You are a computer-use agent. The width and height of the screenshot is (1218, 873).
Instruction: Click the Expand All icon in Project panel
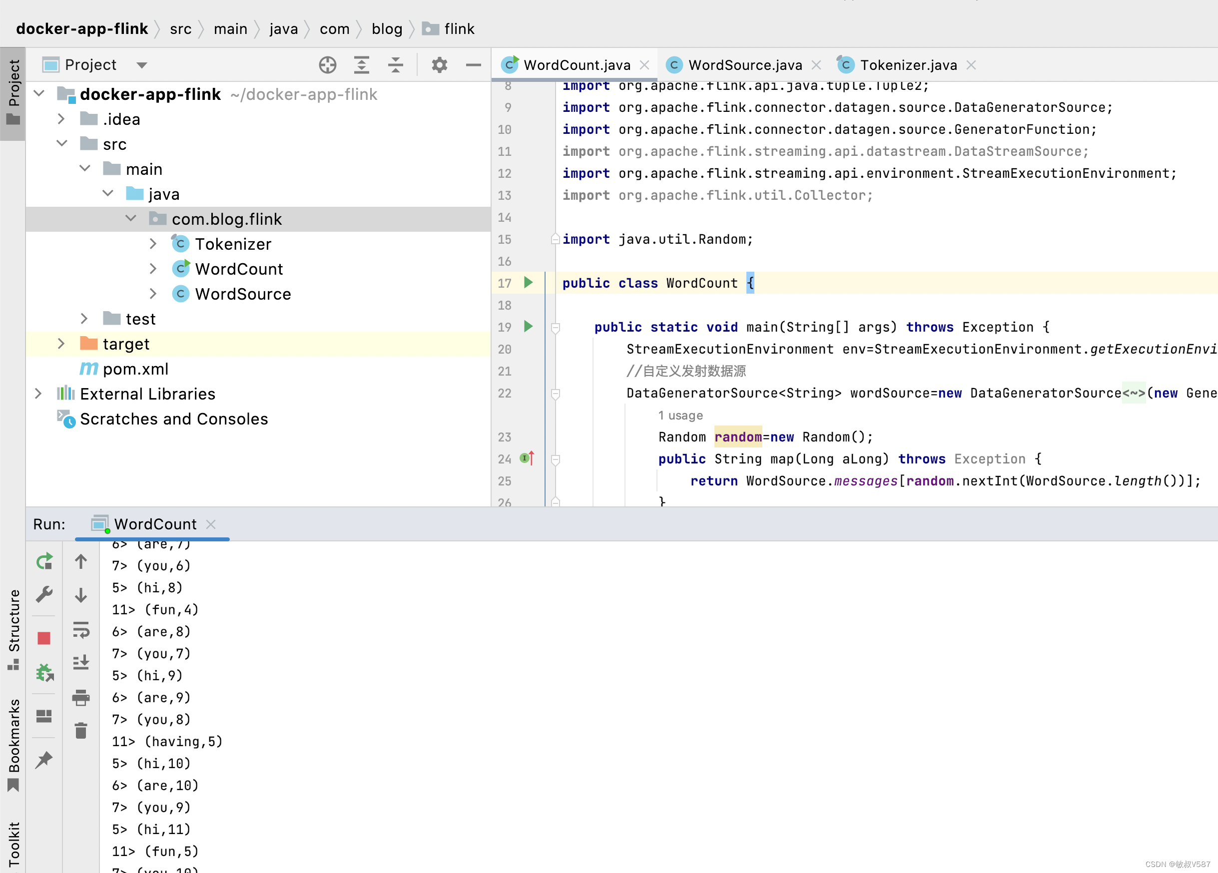(361, 65)
